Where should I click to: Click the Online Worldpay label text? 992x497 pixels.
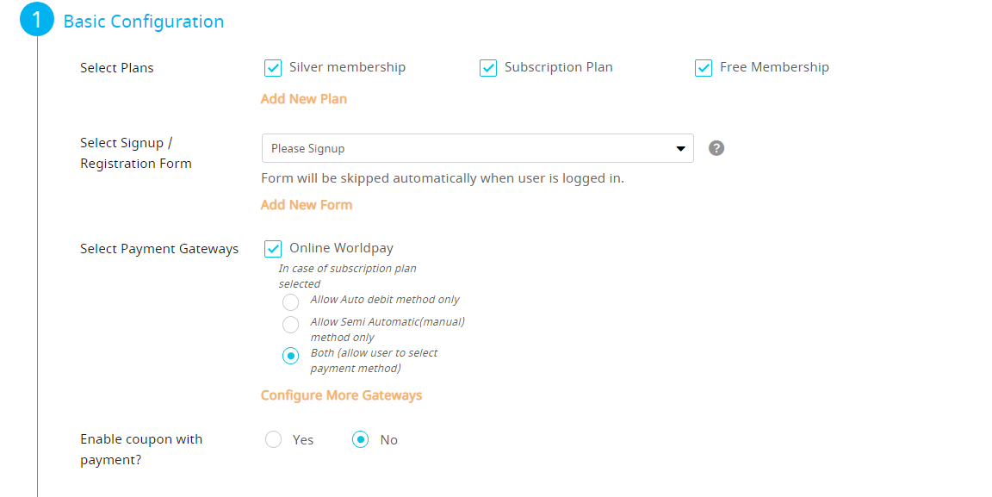[341, 248]
